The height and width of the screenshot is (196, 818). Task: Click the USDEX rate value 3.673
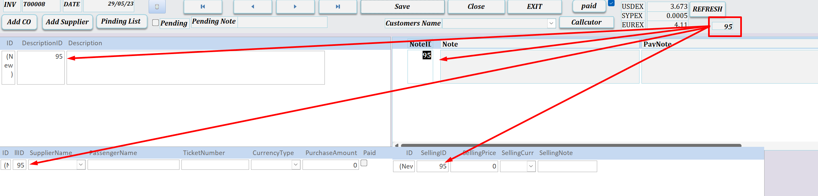667,6
